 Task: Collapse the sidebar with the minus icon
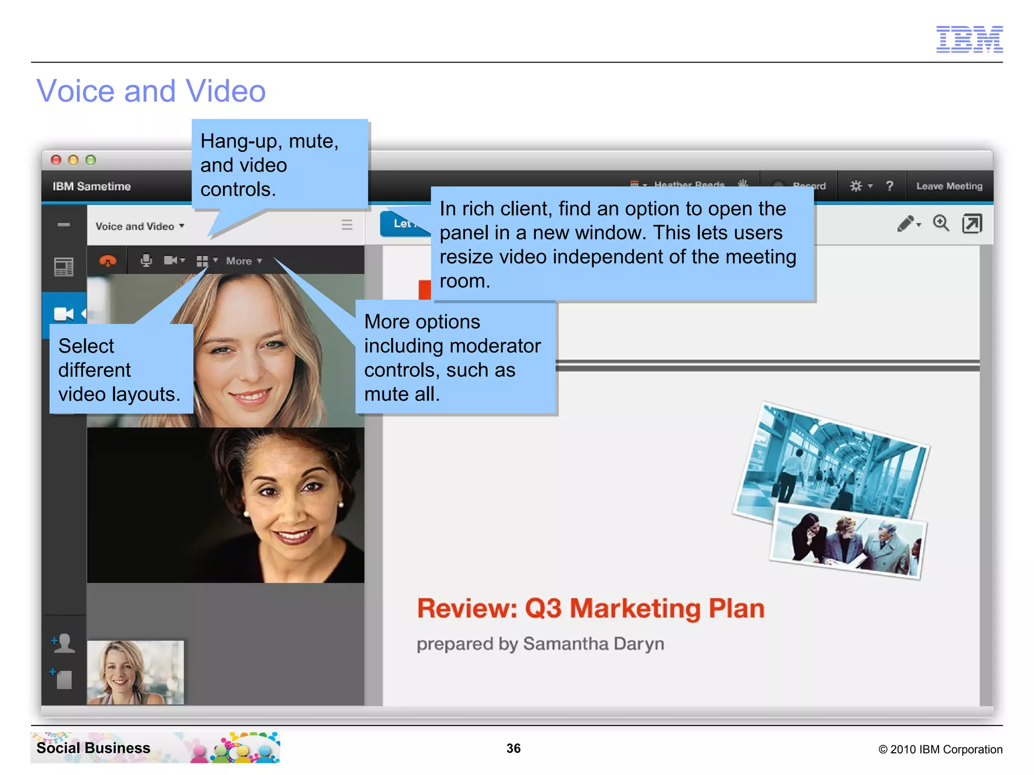point(64,225)
